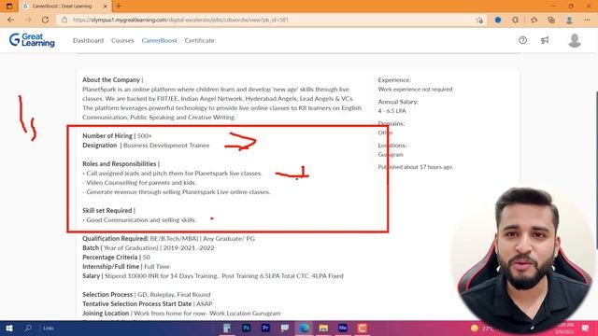598x336 pixels.
Task: Open the Edge profile icon
Action: (569, 20)
